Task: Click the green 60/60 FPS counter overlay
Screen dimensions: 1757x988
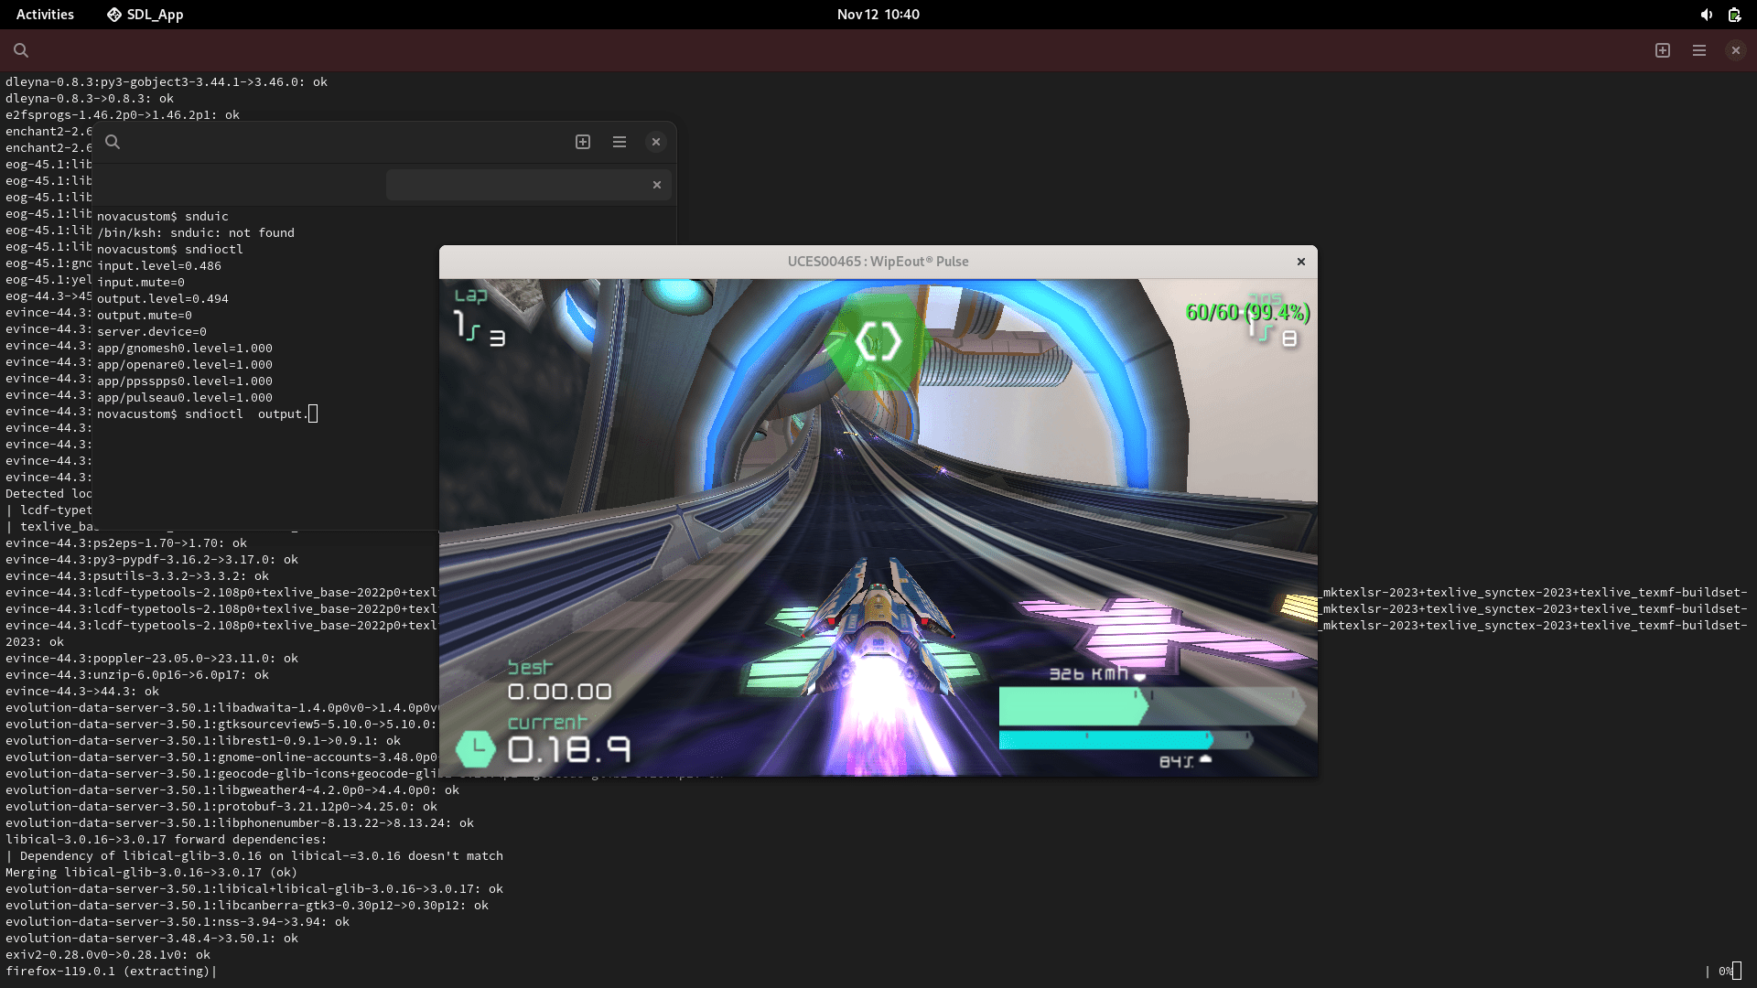Action: coord(1247,313)
